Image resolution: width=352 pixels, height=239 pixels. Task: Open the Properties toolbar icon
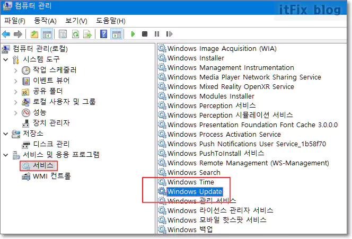pyautogui.click(x=63, y=34)
